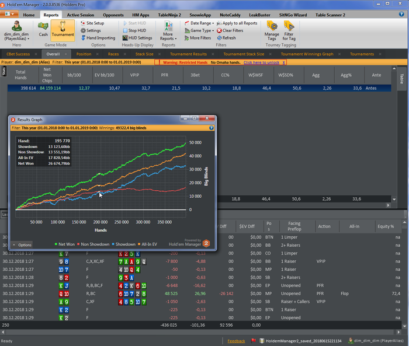Sort by VPIP column header

pyautogui.click(x=134, y=75)
